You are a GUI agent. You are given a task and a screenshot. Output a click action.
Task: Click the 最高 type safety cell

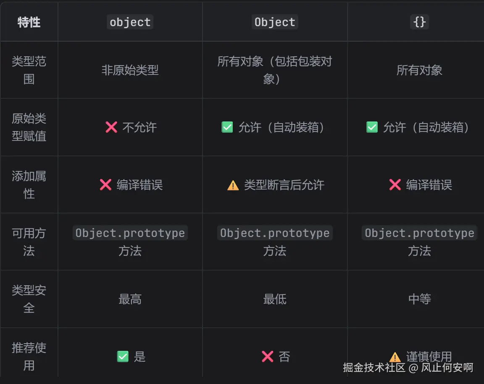(x=130, y=299)
